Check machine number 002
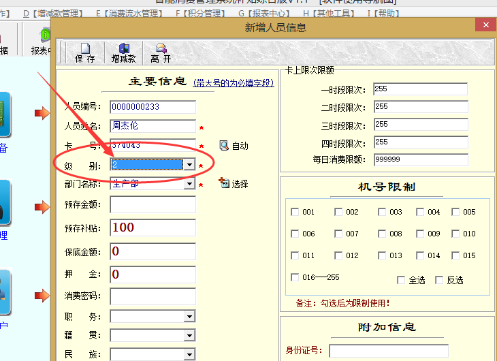The height and width of the screenshot is (361, 497). tap(338, 212)
